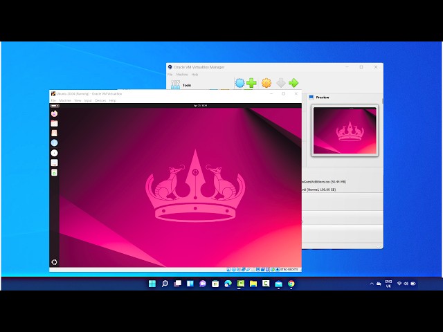
Task: Click the ENG UK language indicator
Action: (x=388, y=284)
